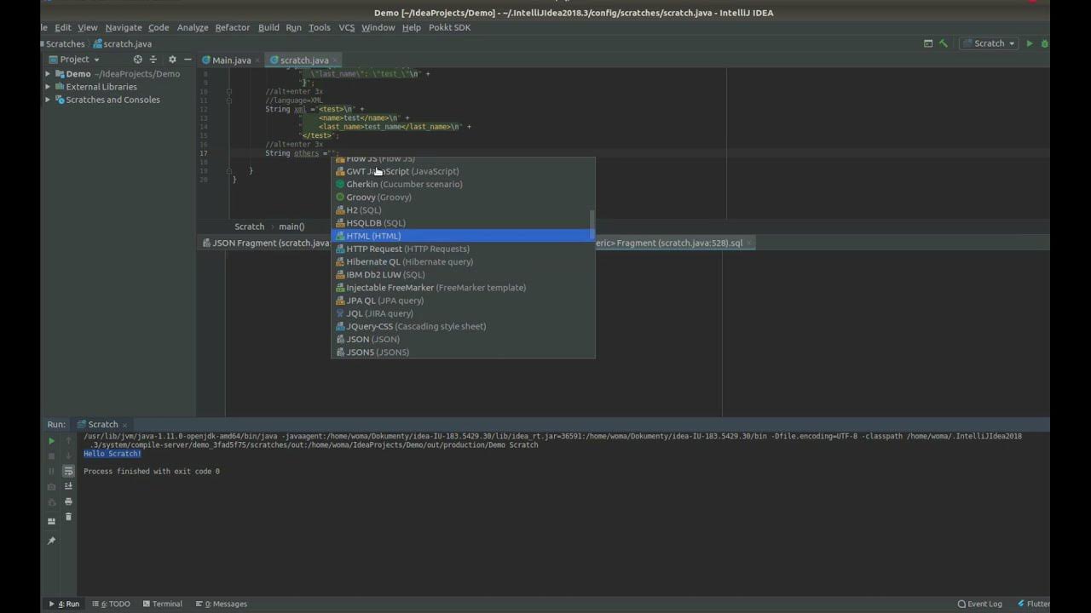Open the Tools menu

320,27
